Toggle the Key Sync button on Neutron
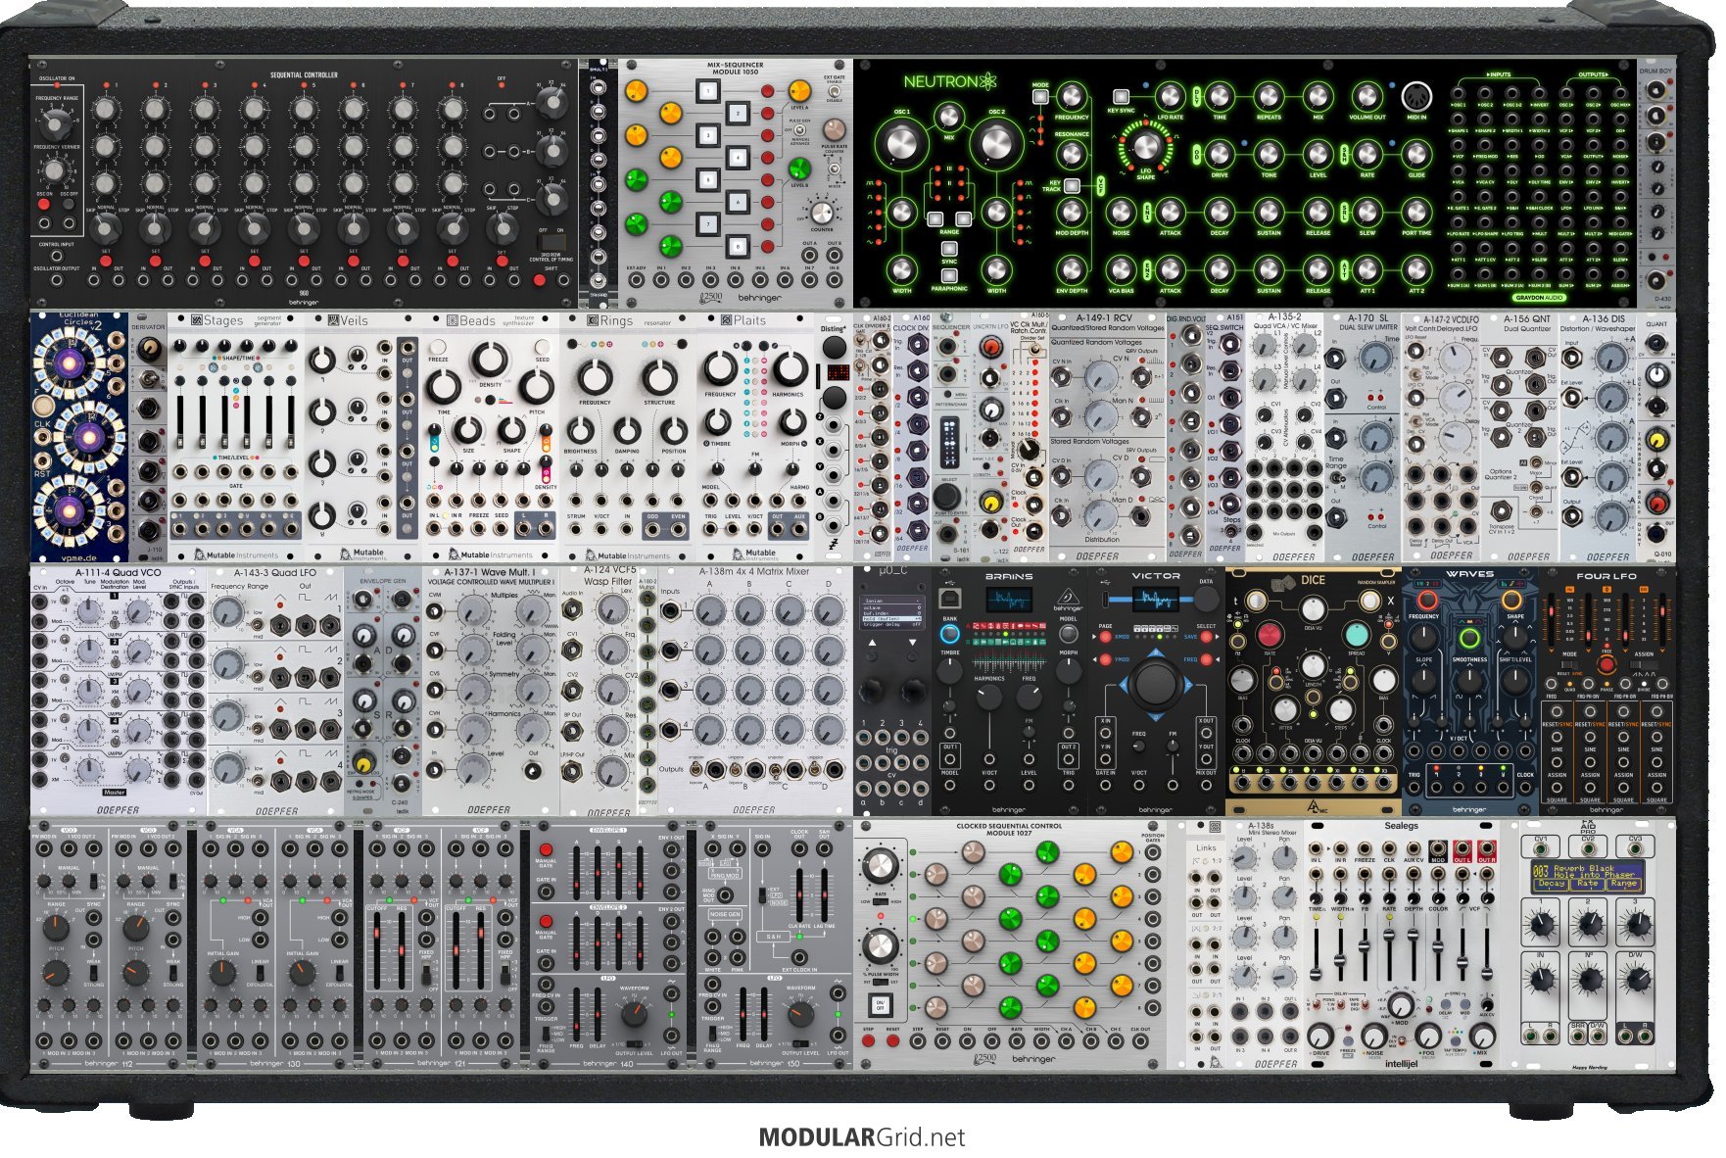1726x1158 pixels. (x=1121, y=96)
